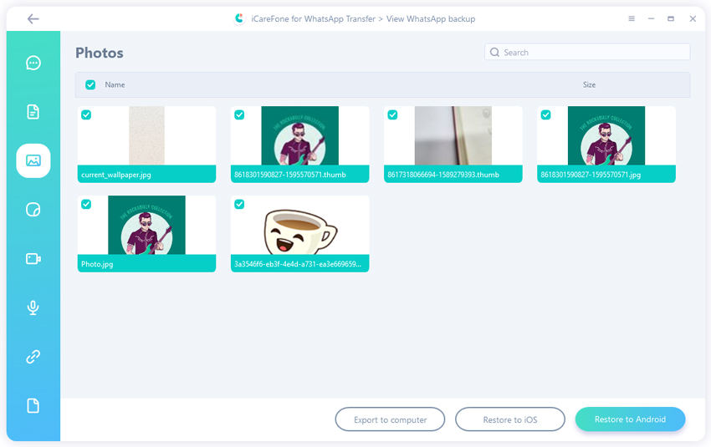The height and width of the screenshot is (447, 711).
Task: Click the back arrow in title bar
Action: 33,18
